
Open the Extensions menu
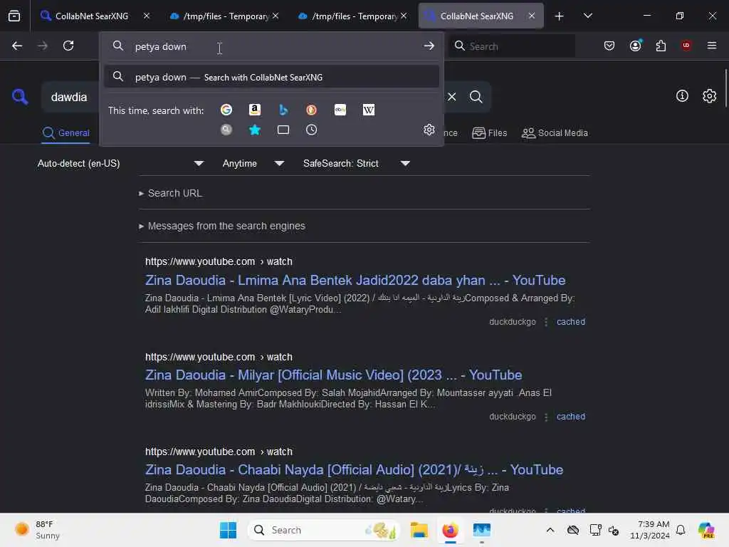click(661, 46)
